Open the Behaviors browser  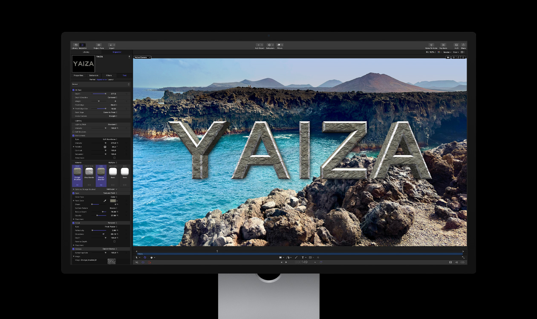coord(270,45)
